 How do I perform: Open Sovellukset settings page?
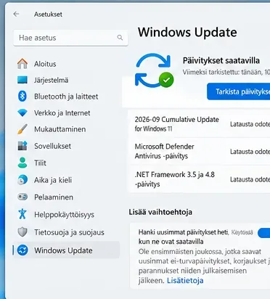pyautogui.click(x=52, y=146)
